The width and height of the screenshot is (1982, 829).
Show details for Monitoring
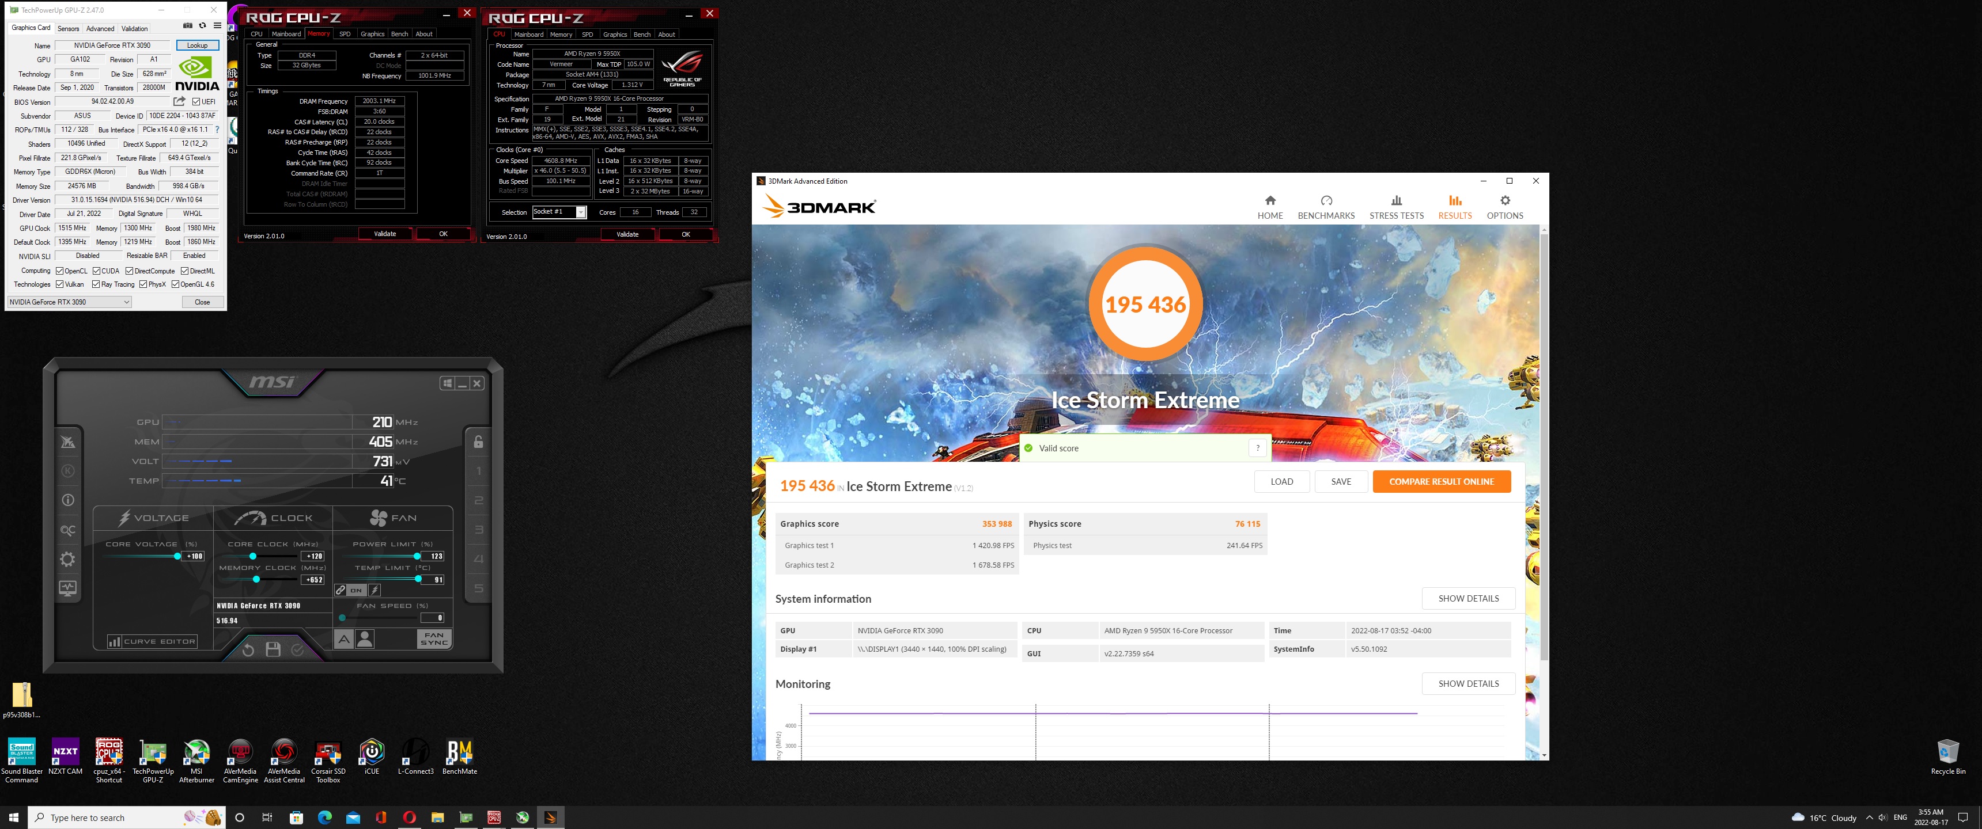tap(1468, 684)
